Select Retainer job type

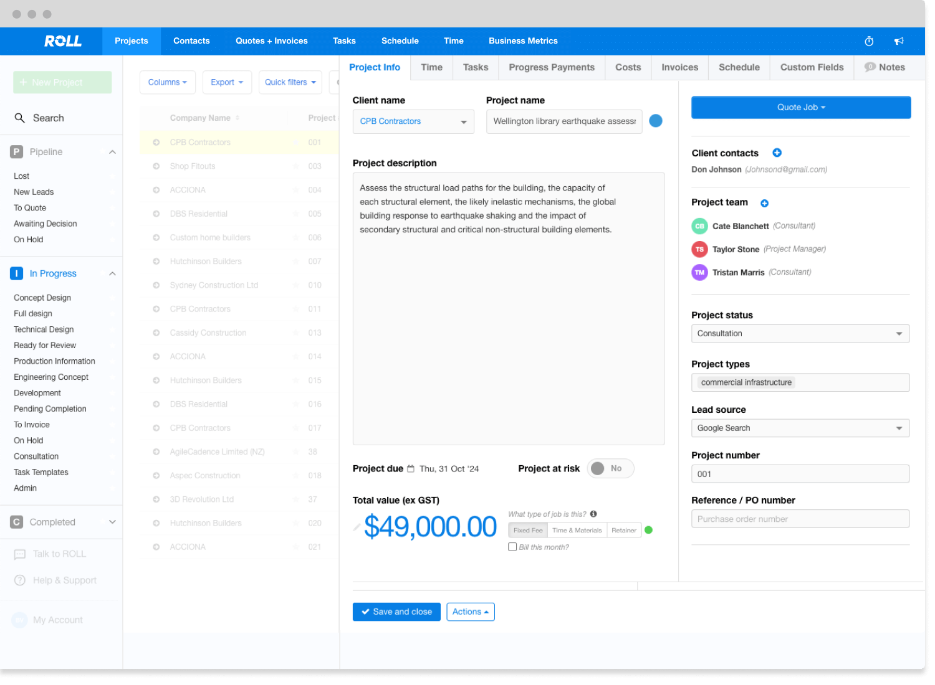pyautogui.click(x=624, y=531)
